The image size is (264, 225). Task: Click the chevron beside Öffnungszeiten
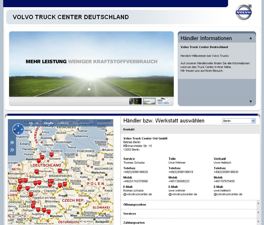(x=258, y=203)
